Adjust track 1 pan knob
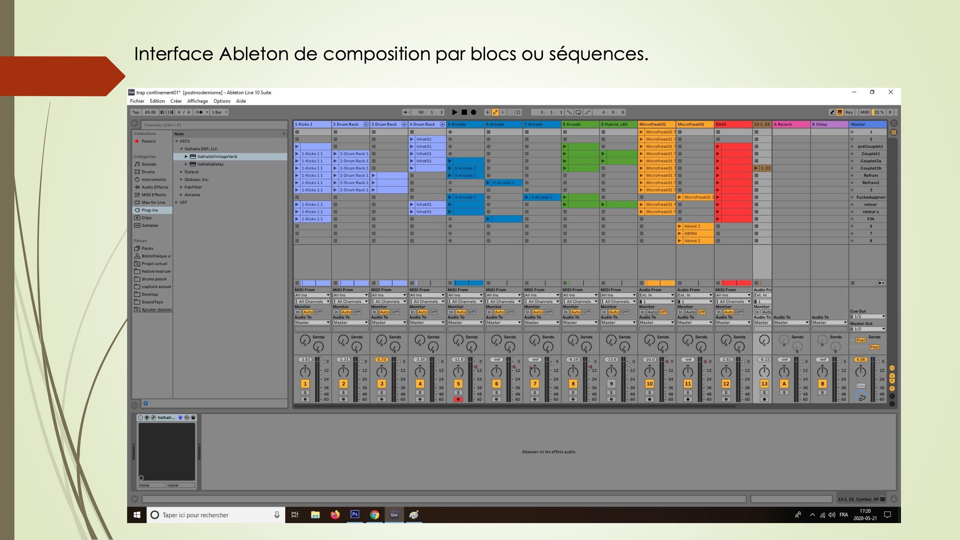Screen dimensions: 960x540 point(305,372)
